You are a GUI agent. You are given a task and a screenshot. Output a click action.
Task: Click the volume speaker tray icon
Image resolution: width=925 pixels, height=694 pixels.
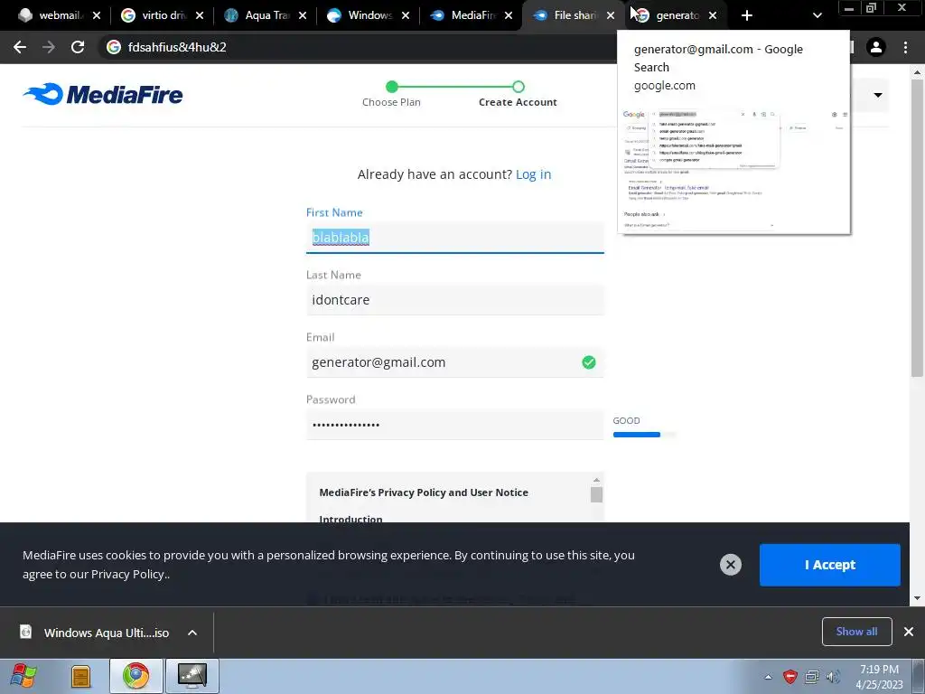[833, 676]
